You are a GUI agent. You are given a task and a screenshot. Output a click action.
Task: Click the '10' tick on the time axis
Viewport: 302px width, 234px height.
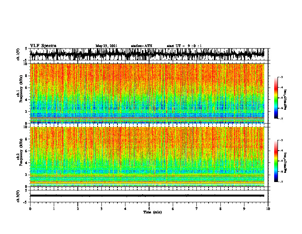268,209
